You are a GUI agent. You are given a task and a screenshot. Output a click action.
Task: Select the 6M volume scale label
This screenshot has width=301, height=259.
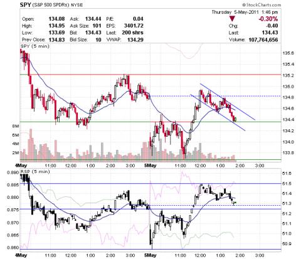point(16,135)
